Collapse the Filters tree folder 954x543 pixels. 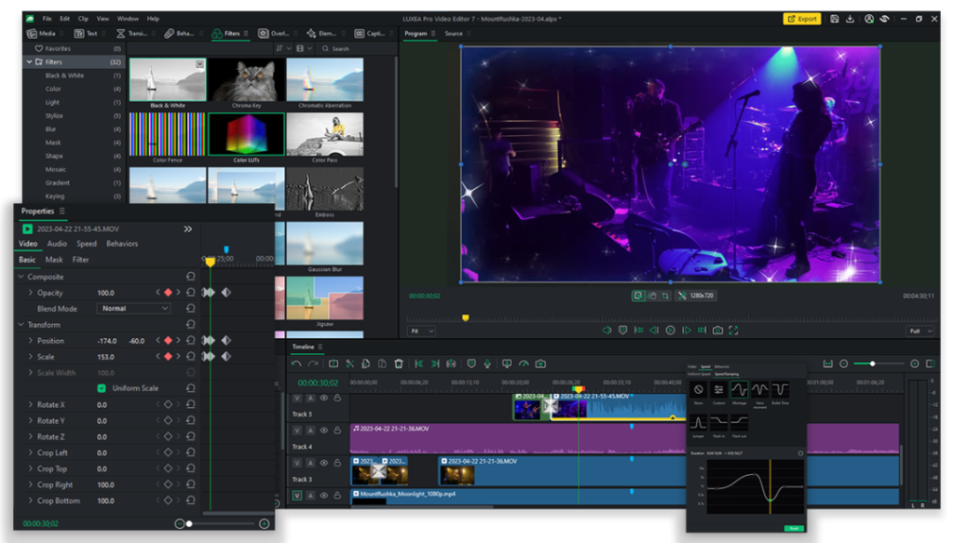click(x=29, y=62)
